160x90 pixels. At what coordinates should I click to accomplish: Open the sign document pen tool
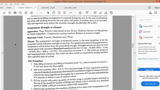[106, 13]
